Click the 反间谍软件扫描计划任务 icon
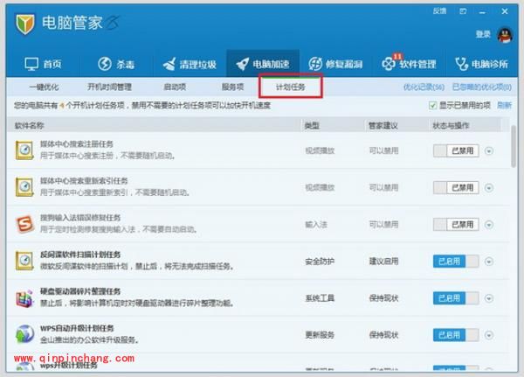 [24, 261]
